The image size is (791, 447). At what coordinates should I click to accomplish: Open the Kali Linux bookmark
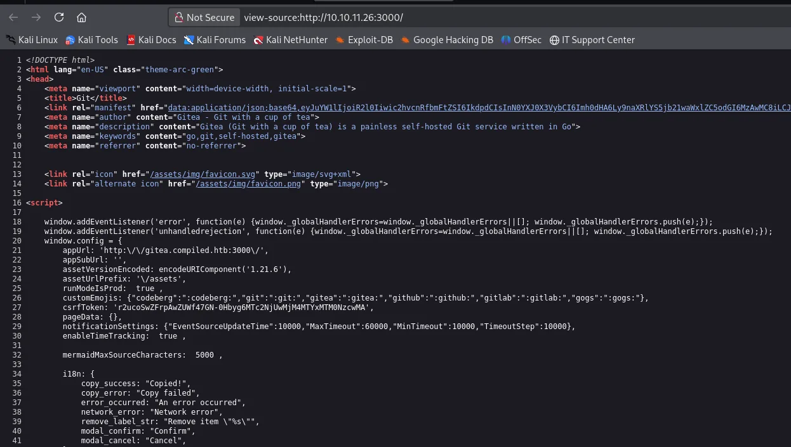coord(32,40)
